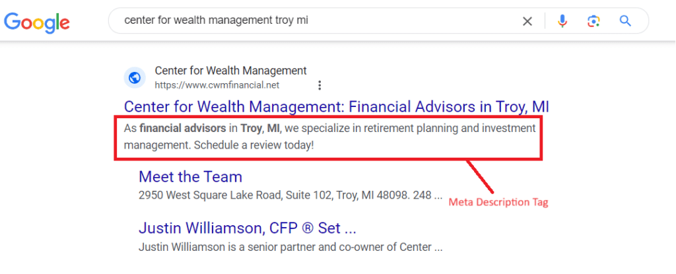This screenshot has width=676, height=274.
Task: Click the meta description snippet text
Action: (x=329, y=137)
